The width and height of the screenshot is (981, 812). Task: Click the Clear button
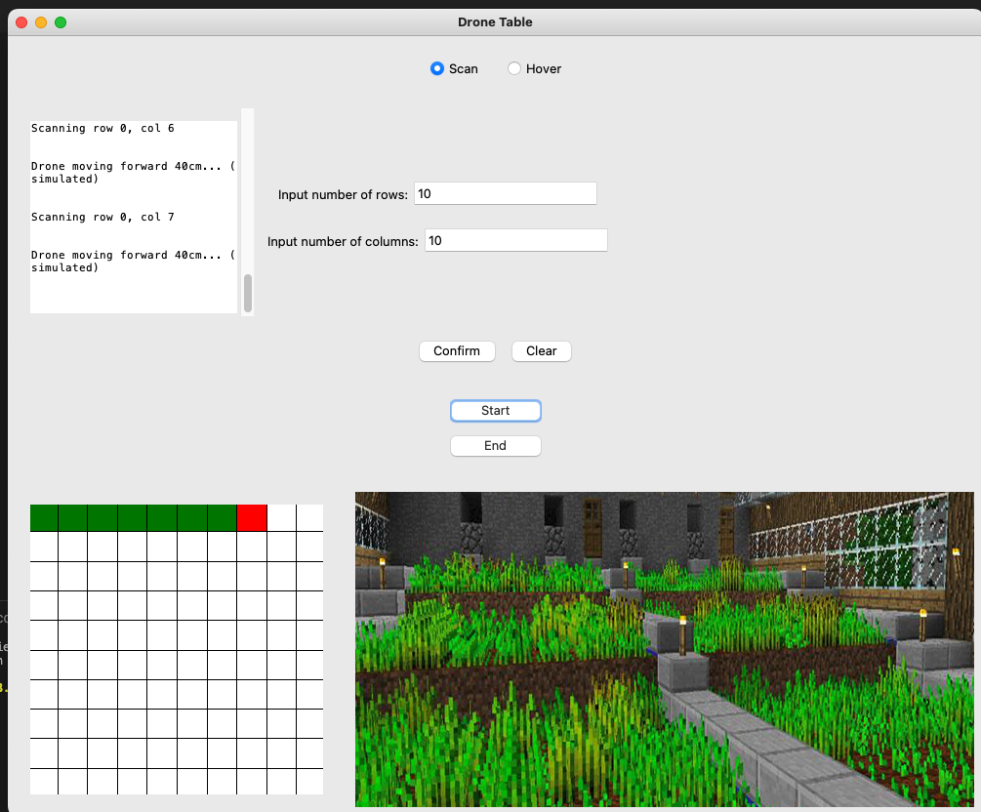(541, 351)
